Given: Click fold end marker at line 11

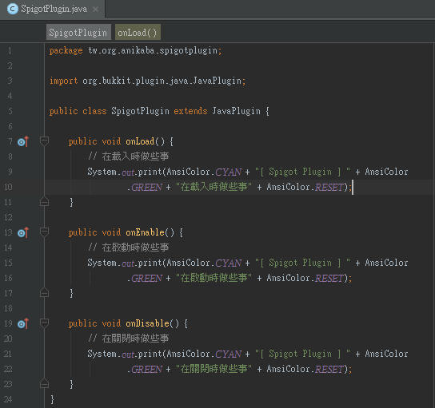Looking at the screenshot, I should pyautogui.click(x=44, y=202).
